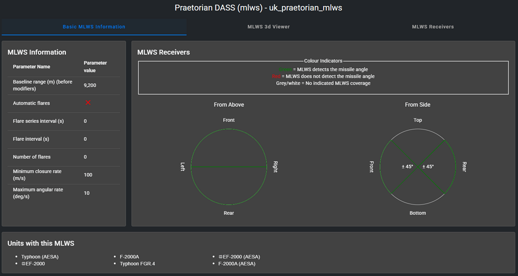This screenshot has height=276, width=518.
Task: Click the Parameter Name column header
Action: (x=32, y=67)
